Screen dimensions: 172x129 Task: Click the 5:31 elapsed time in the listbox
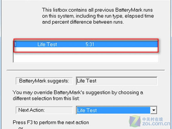click(x=90, y=44)
